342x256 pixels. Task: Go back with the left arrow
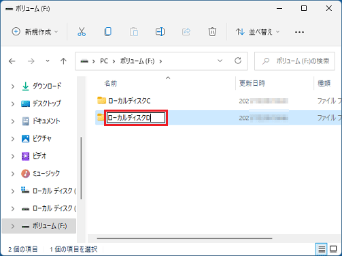coord(12,61)
